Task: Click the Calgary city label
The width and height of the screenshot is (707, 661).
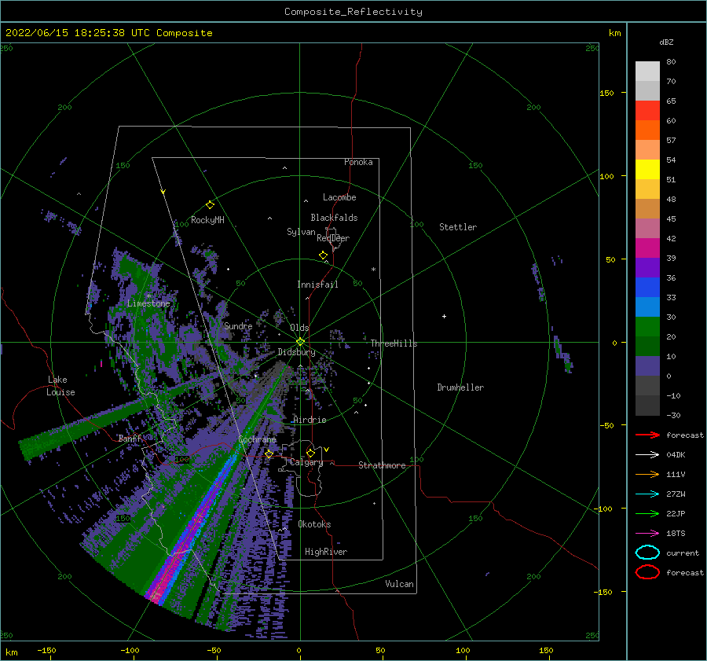Action: tap(306, 462)
